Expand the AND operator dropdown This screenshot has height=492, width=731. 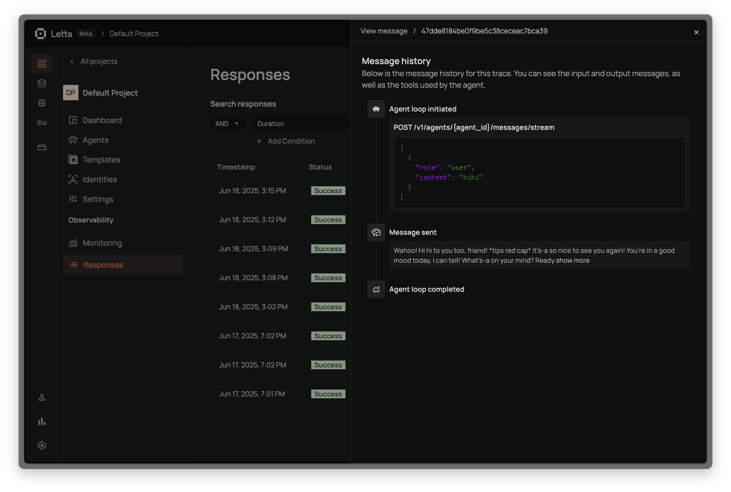click(x=227, y=124)
